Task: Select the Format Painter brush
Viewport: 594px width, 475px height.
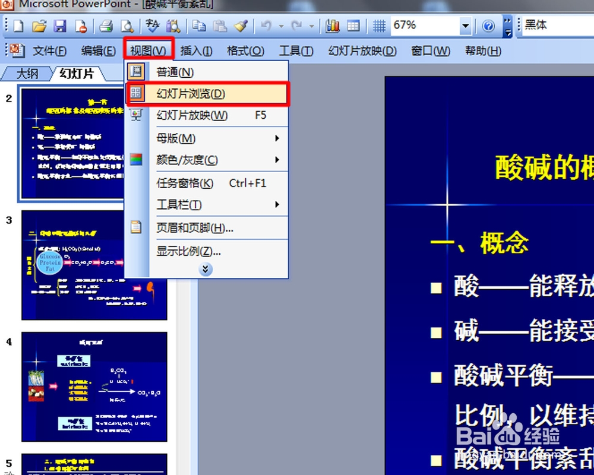Action: [x=241, y=26]
